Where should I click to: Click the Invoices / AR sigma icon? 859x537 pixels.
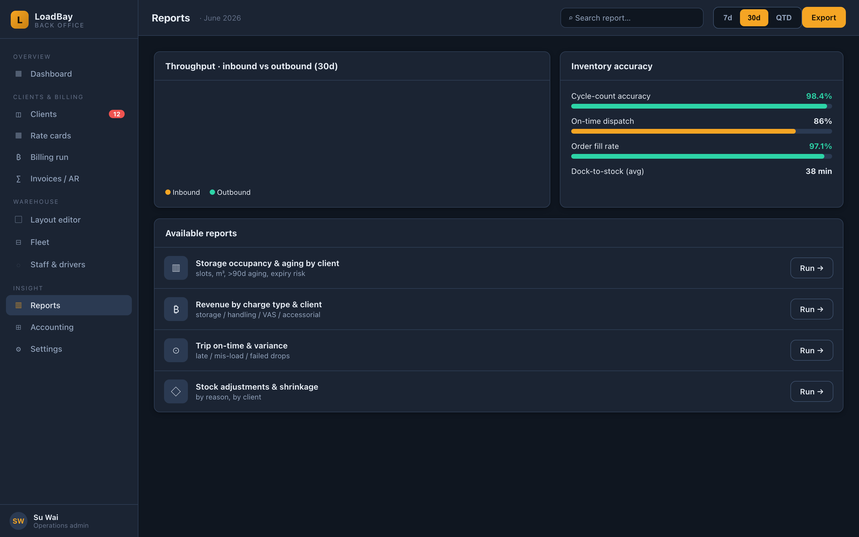pos(18,179)
